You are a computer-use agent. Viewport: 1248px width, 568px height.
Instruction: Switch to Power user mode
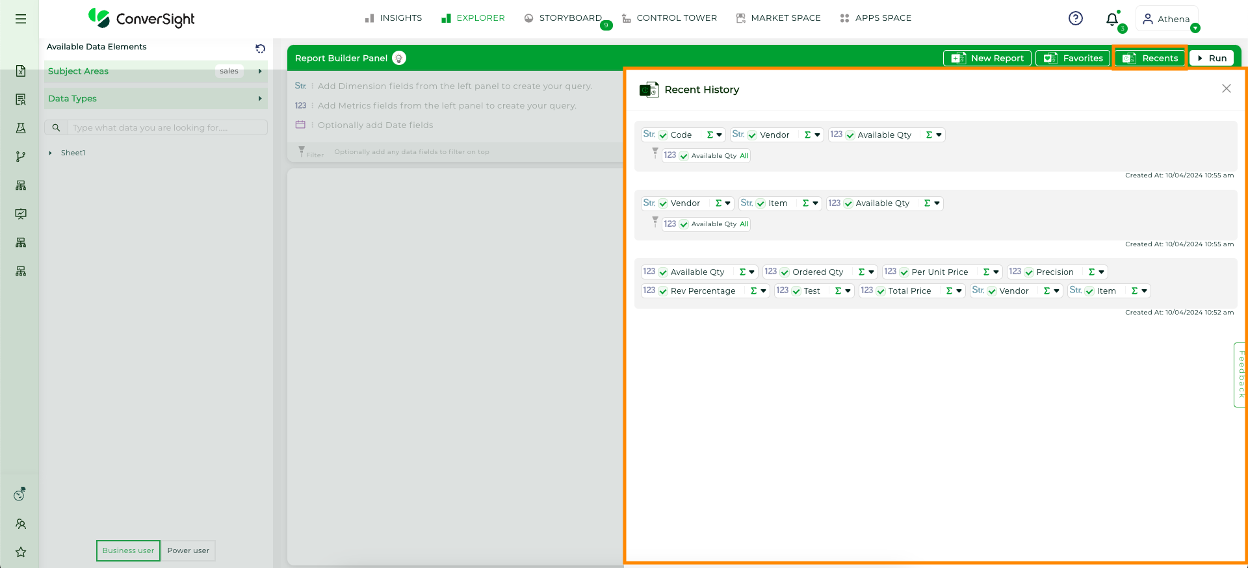pyautogui.click(x=188, y=550)
